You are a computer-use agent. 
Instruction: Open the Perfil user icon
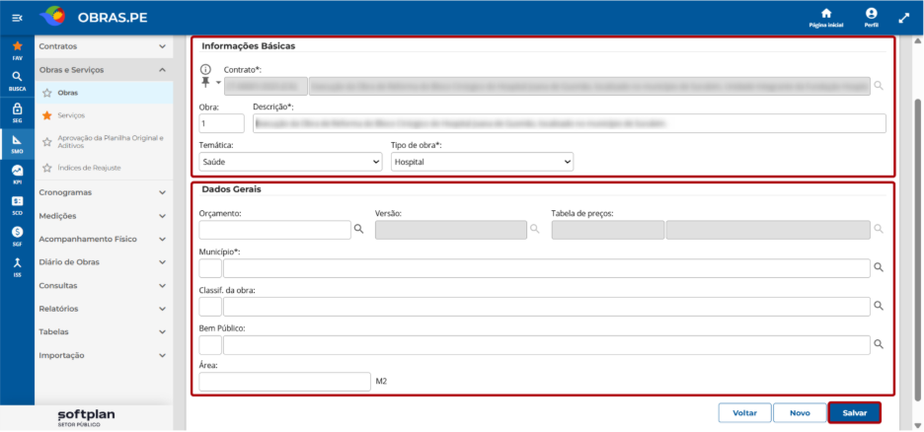pos(872,13)
